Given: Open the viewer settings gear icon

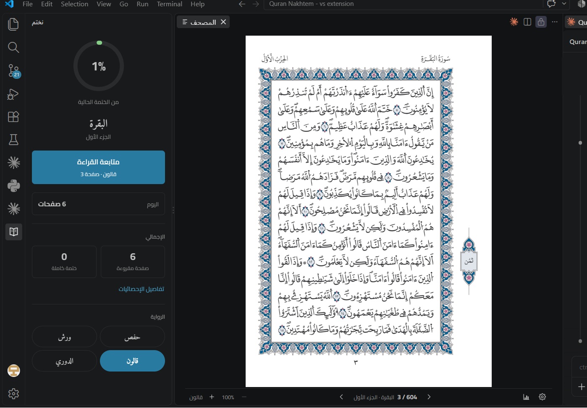Looking at the screenshot, I should [542, 397].
